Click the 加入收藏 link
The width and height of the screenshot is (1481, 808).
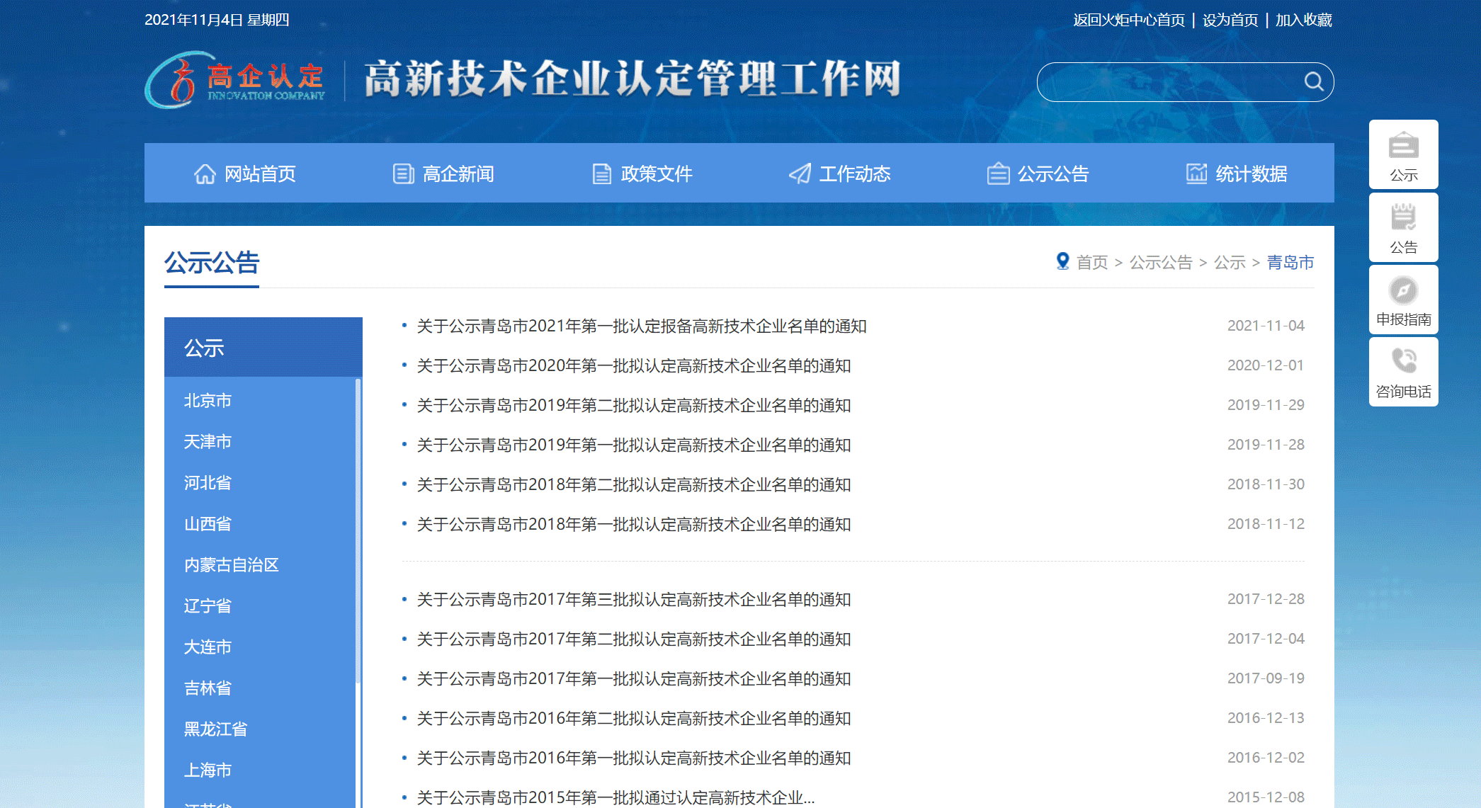click(1303, 20)
